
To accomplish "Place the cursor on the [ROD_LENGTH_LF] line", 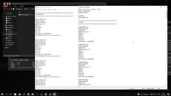I will (41, 19).
